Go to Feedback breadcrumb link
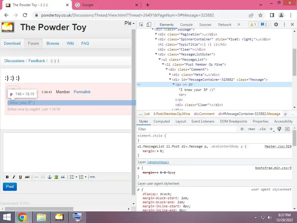297x223 pixels. (37, 61)
